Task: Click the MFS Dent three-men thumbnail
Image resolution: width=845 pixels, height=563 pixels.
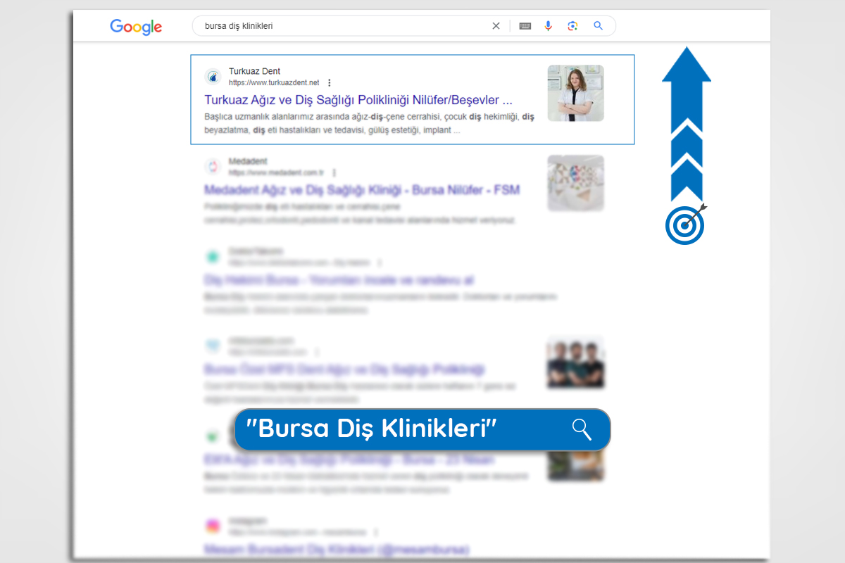Action: click(575, 362)
